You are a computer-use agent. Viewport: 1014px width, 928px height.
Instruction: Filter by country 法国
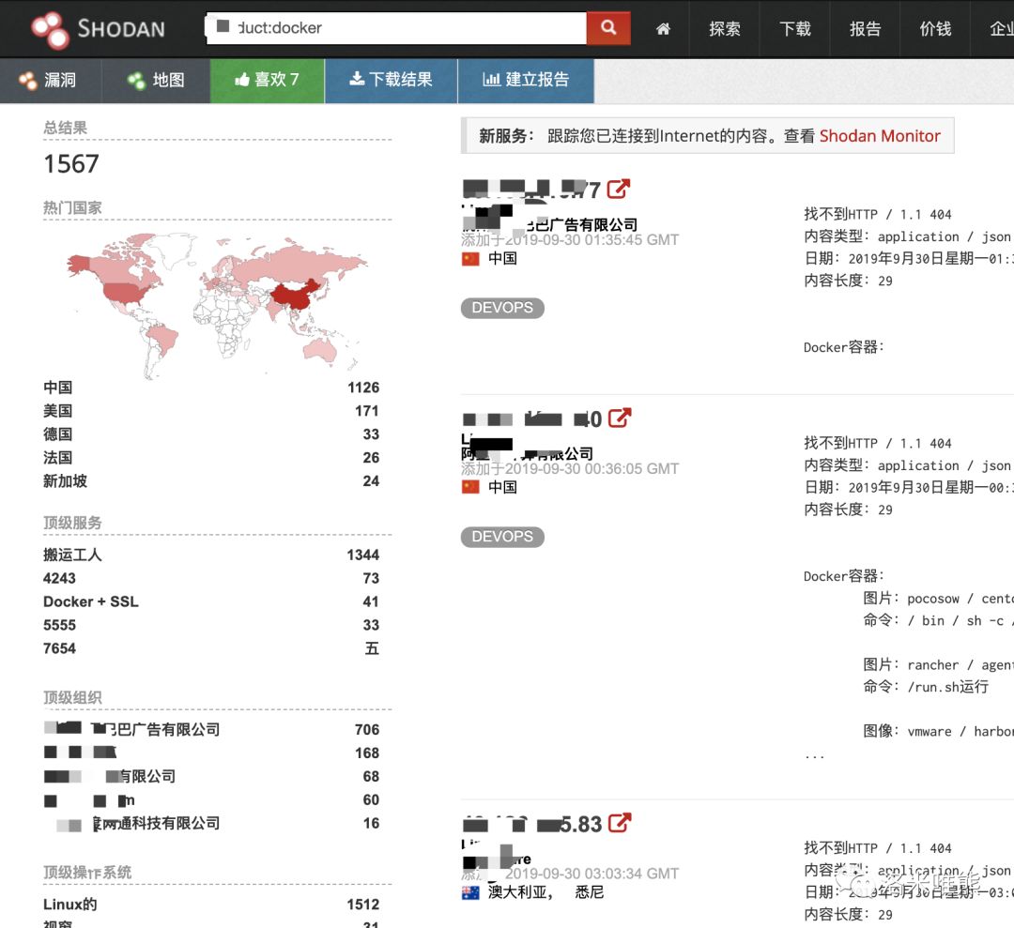(x=57, y=458)
